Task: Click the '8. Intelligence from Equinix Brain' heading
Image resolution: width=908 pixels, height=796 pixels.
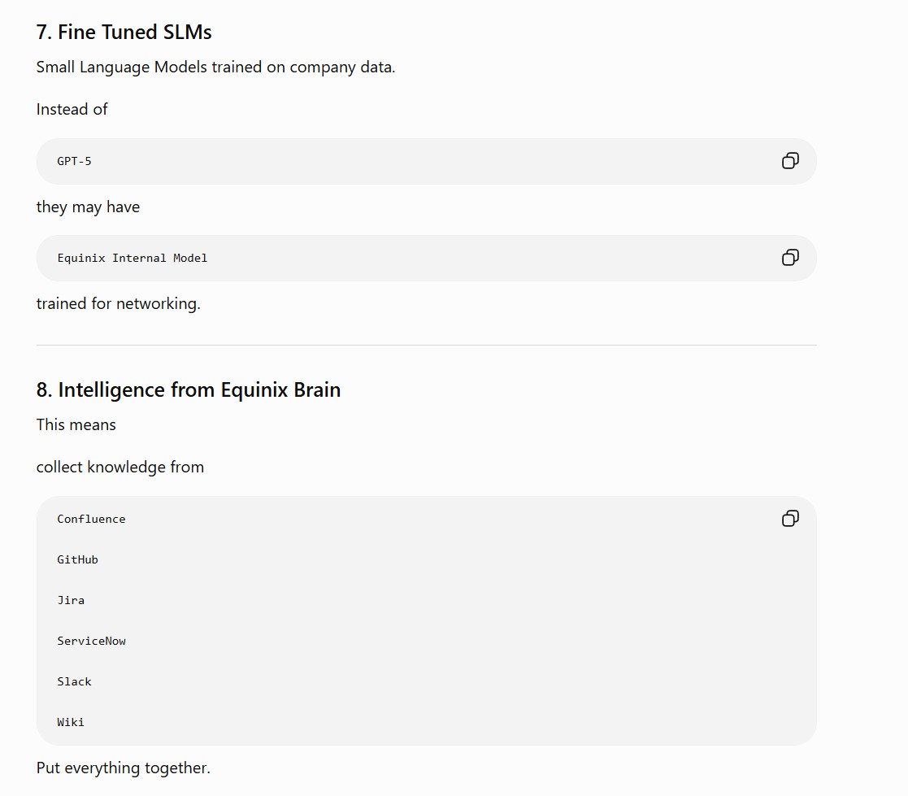Action: [189, 390]
